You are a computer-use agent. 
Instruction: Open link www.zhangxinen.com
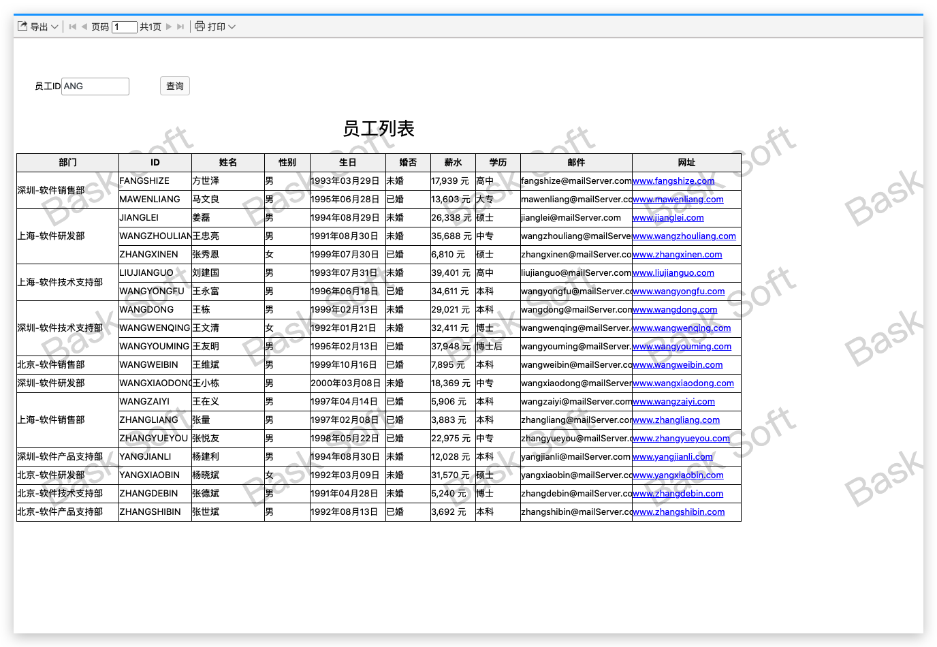pos(678,255)
